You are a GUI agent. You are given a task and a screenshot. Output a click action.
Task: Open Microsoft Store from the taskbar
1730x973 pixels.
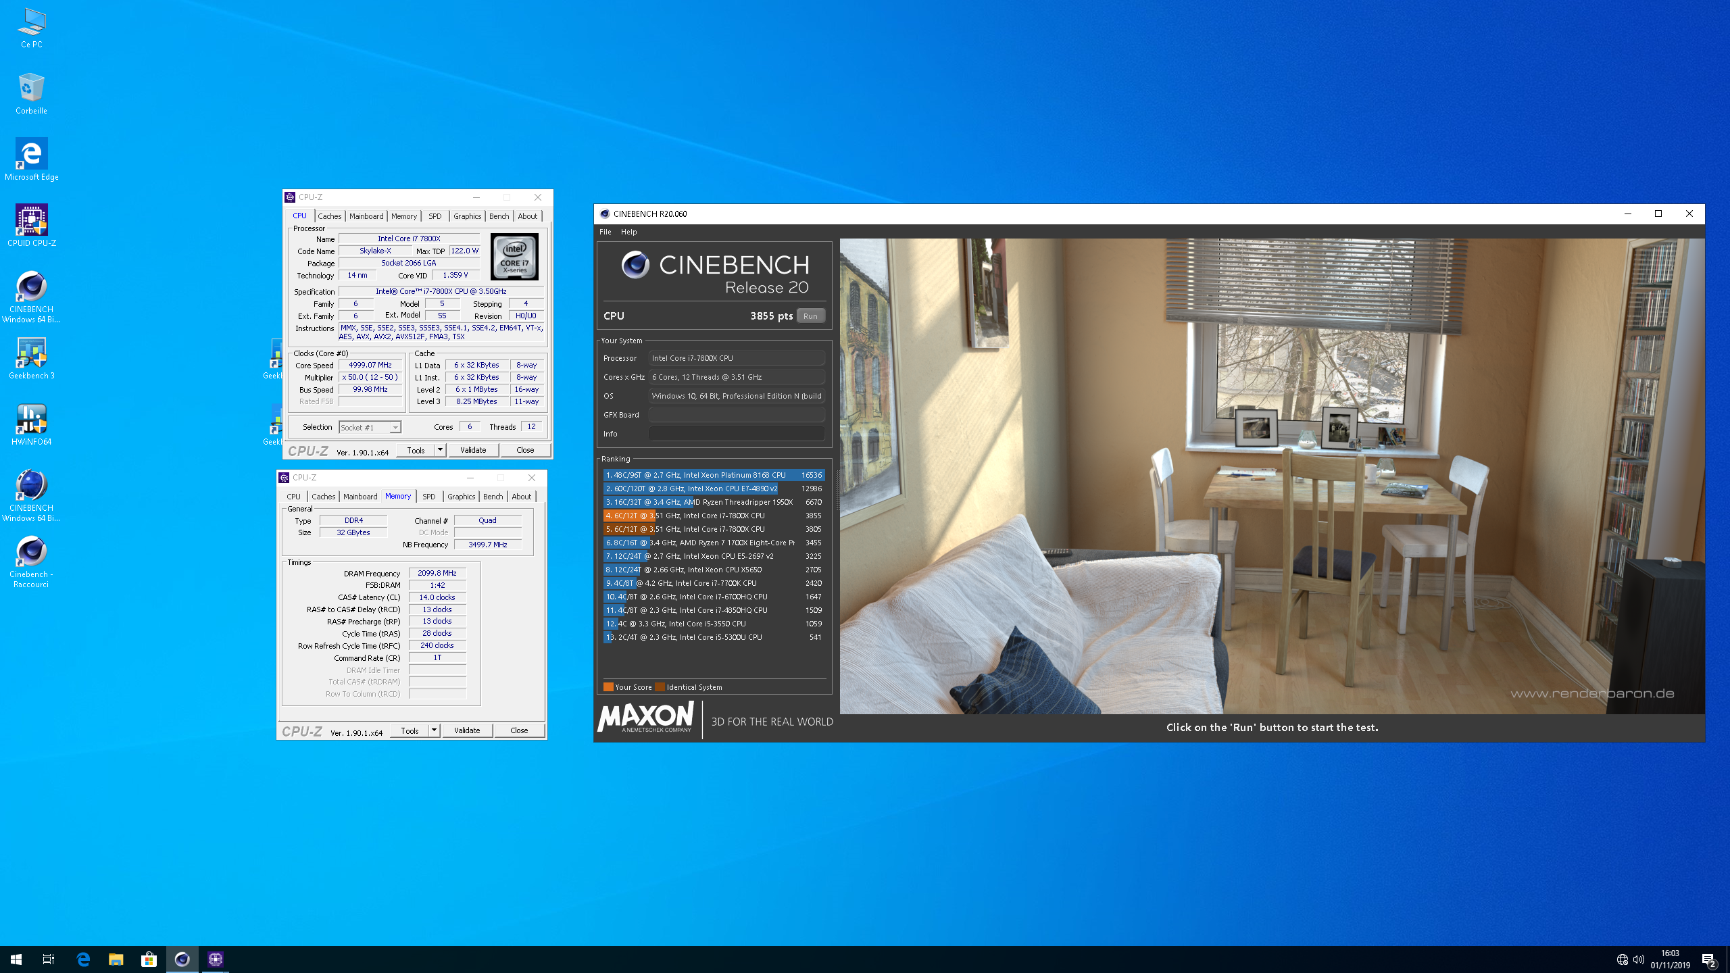click(x=149, y=959)
